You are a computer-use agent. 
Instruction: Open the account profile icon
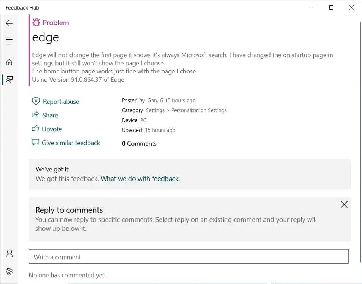[9, 253]
